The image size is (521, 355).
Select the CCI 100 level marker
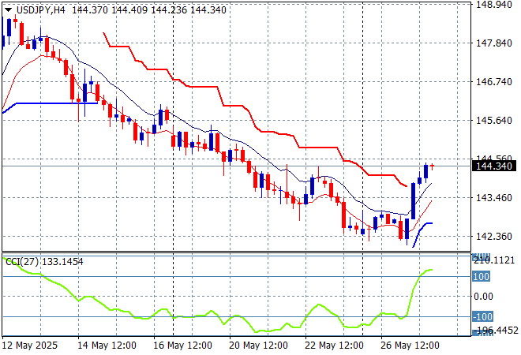pos(482,277)
